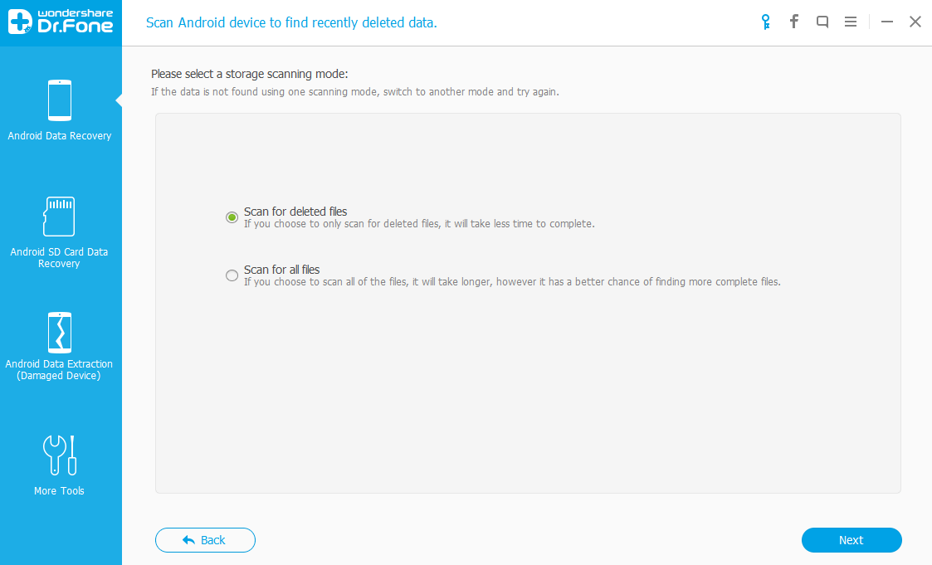
Task: Select Scan for all files radio button
Action: [x=232, y=275]
